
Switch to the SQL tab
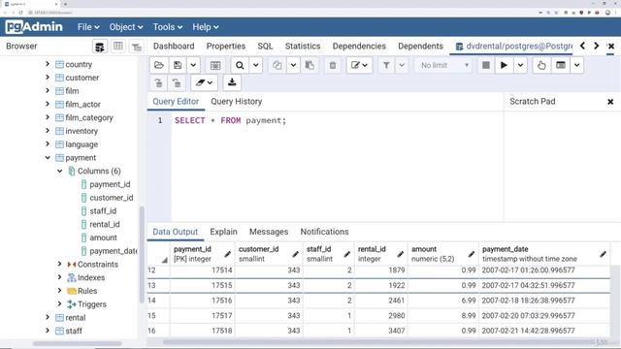pyautogui.click(x=265, y=47)
